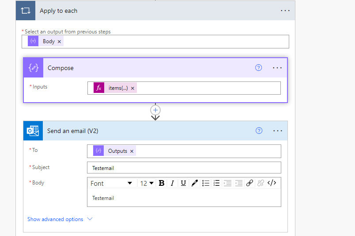Click into the Compose Inputs field

184,88
